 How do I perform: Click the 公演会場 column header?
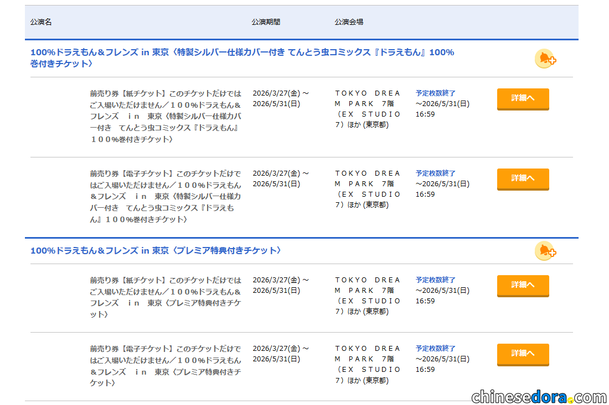click(349, 22)
